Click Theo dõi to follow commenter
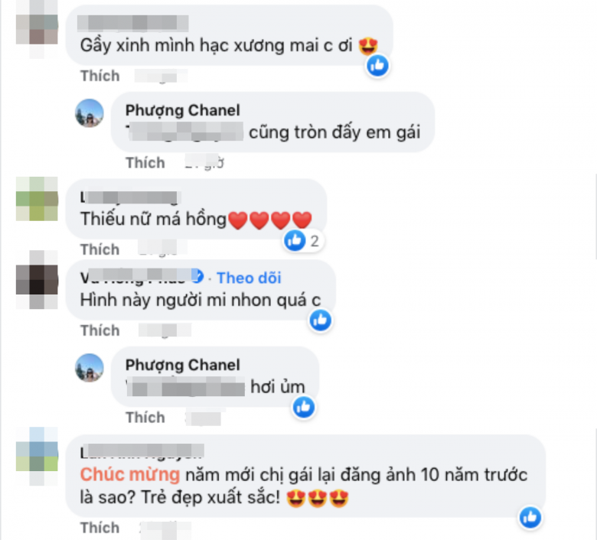Image resolution: width=597 pixels, height=540 pixels. pos(249,278)
